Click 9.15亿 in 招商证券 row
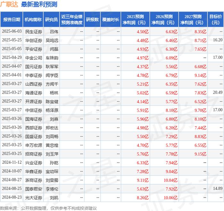Image resolution: width=224 pixels, height=211 pixels. (200, 154)
